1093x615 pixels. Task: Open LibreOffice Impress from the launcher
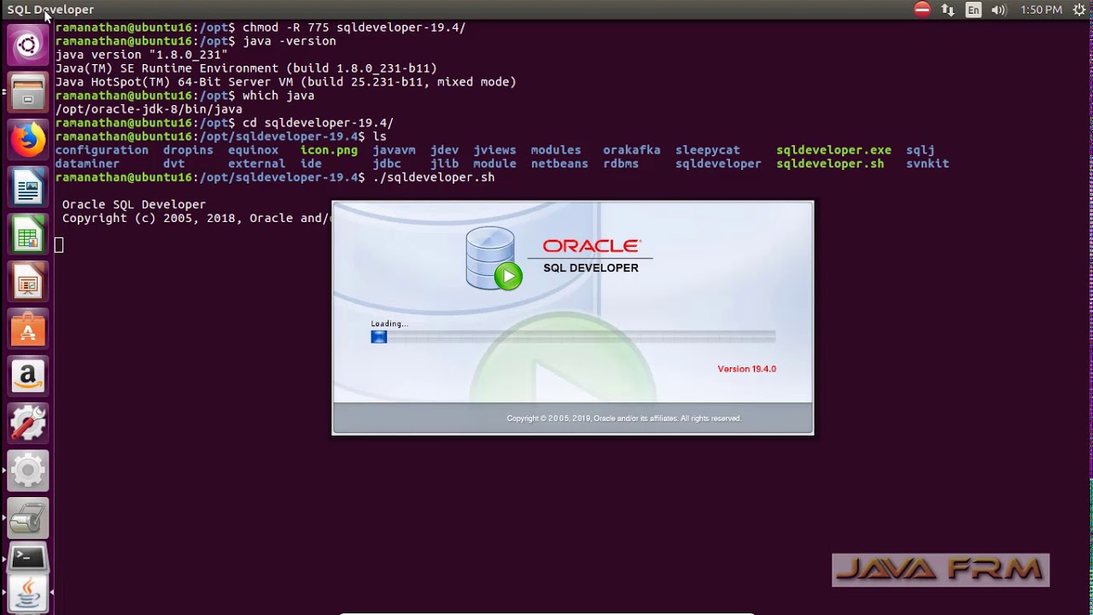tap(27, 280)
